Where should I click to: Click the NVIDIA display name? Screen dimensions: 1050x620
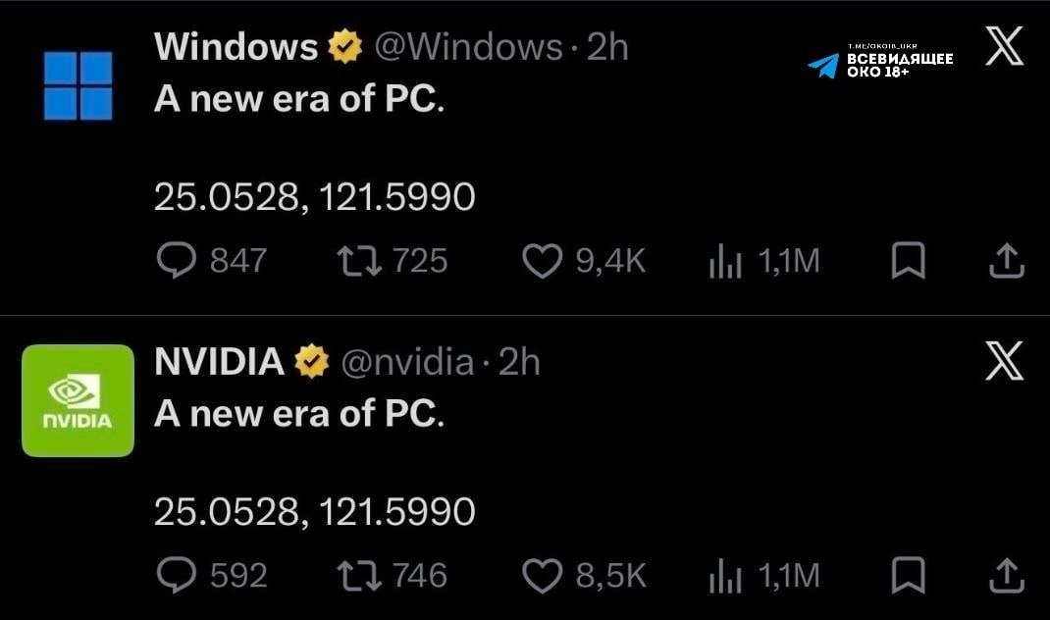[x=219, y=362]
